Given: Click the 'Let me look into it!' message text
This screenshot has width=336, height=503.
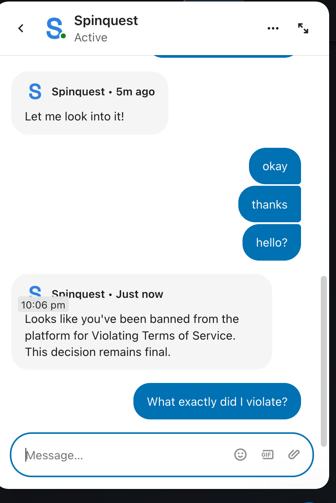Looking at the screenshot, I should pyautogui.click(x=74, y=116).
